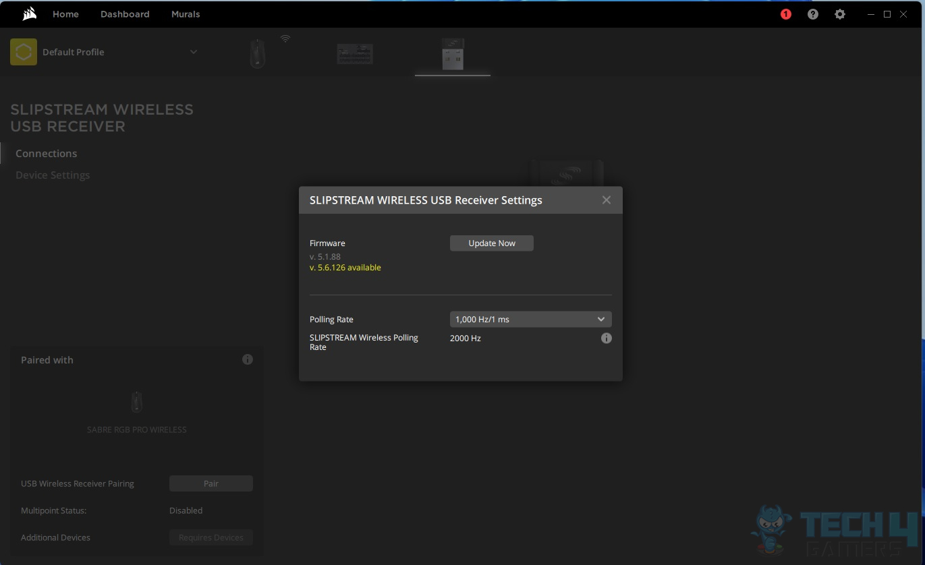Screen dimensions: 925x565
Task: Open the Polling Rate dropdown
Action: [531, 320]
